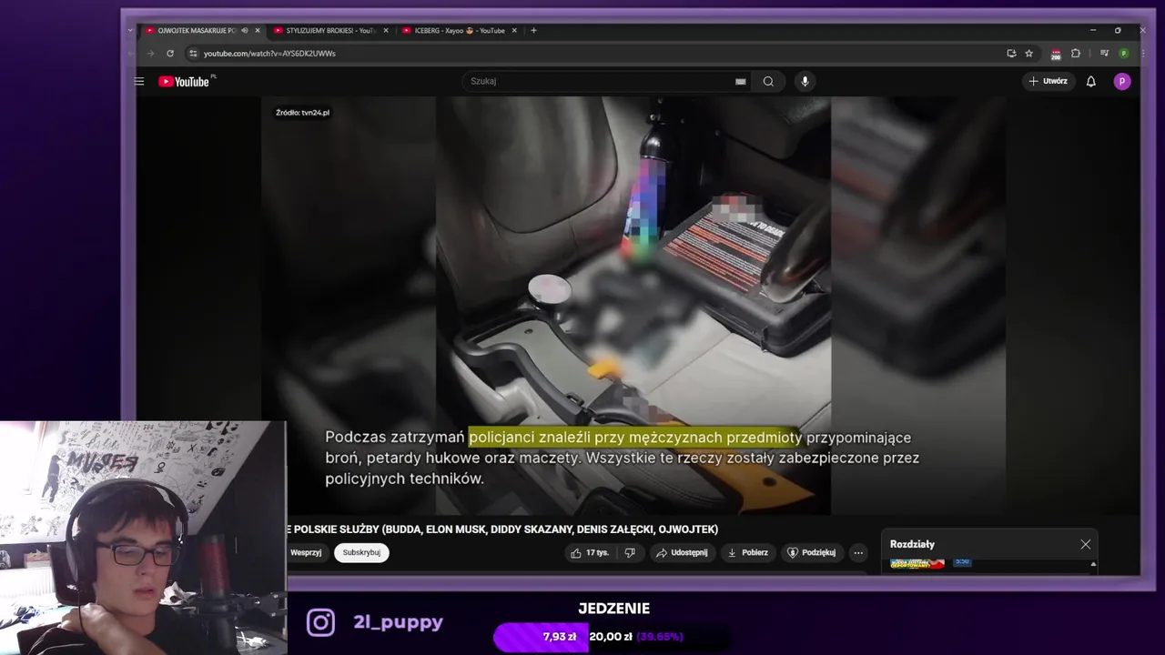Viewport: 1165px width, 655px height.
Task: Click the browser address bar URL
Action: [x=269, y=54]
